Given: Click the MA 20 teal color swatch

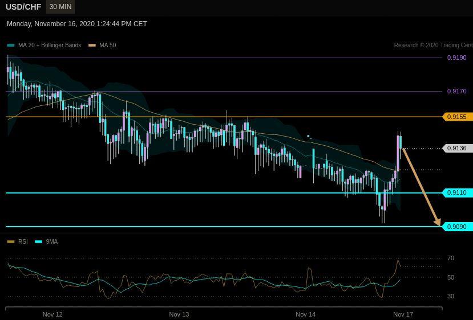Looking at the screenshot, I should [x=11, y=46].
